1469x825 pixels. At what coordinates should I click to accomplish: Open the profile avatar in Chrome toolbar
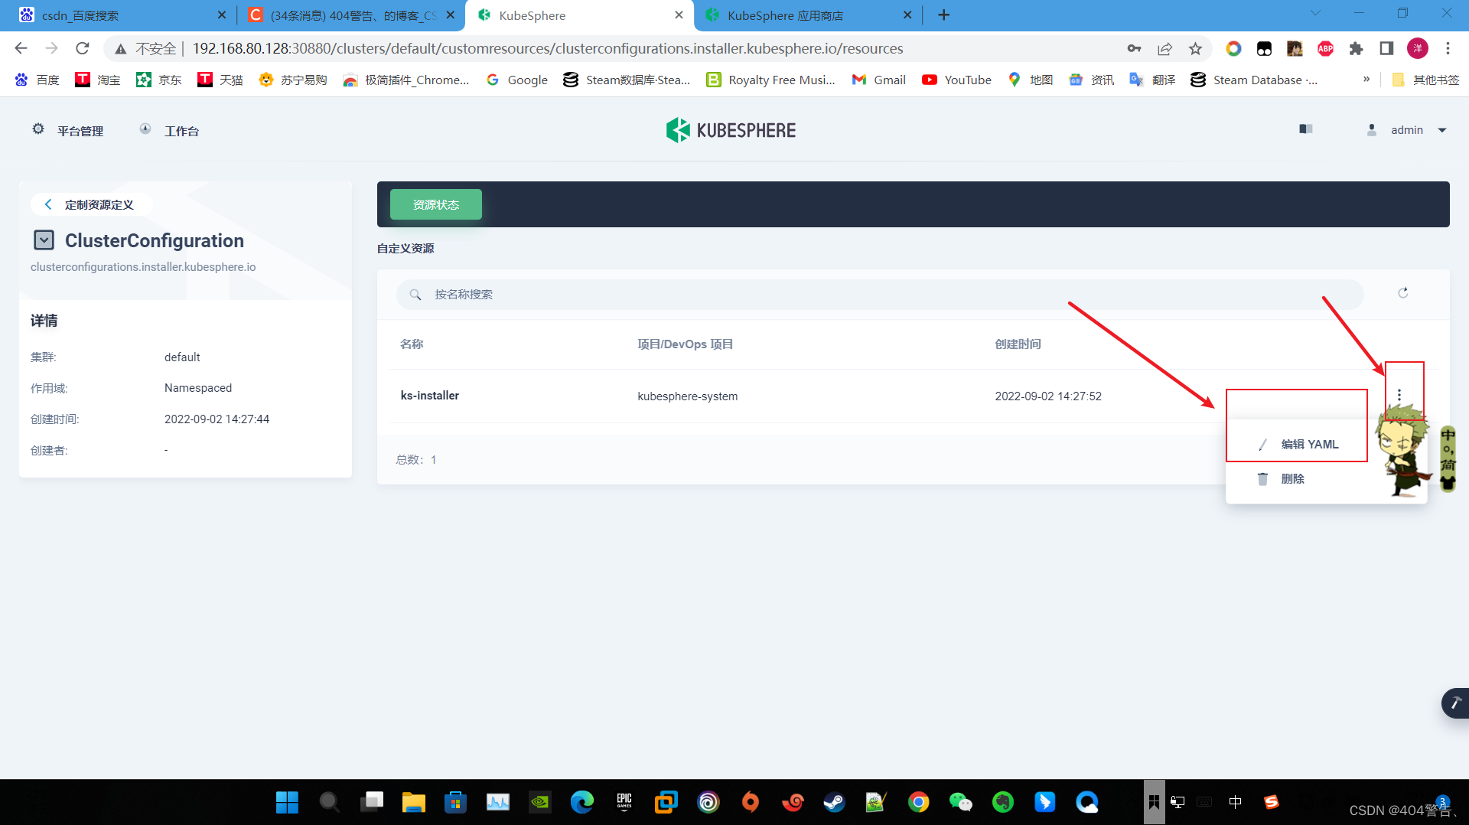[x=1418, y=48]
